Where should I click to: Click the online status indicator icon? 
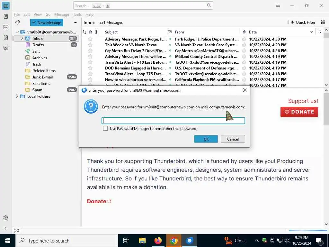16,230
